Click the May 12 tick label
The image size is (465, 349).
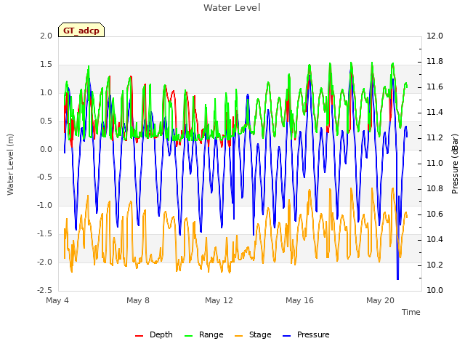click(219, 300)
